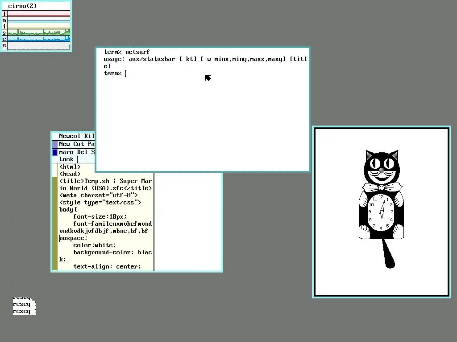Click the <head> line in acme

click(70, 174)
